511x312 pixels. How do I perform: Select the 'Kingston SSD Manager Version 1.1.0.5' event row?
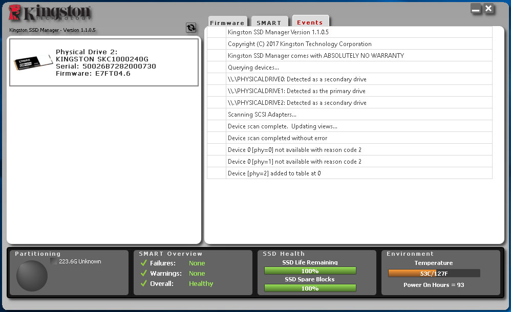349,32
